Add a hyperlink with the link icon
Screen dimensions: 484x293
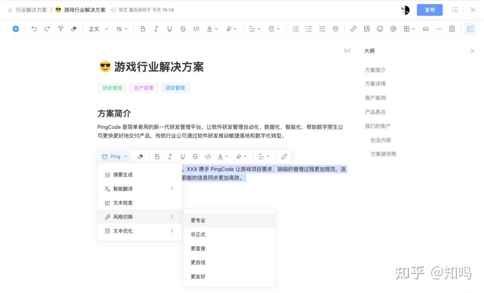pyautogui.click(x=354, y=29)
